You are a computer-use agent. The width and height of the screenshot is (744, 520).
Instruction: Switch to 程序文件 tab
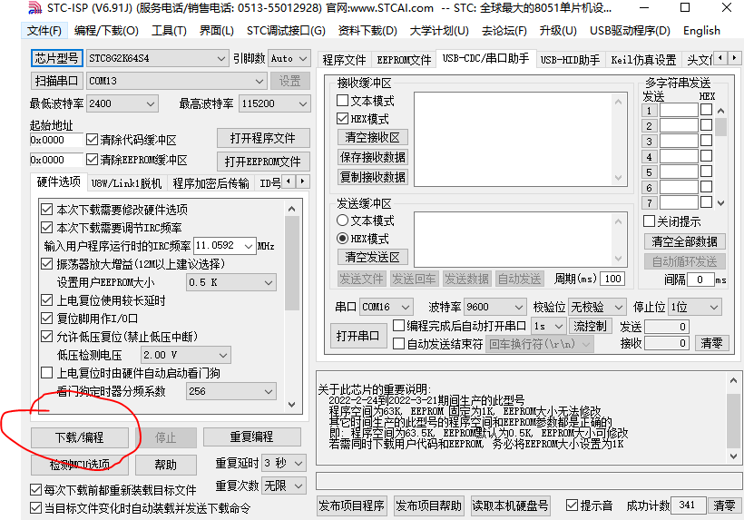pyautogui.click(x=344, y=60)
